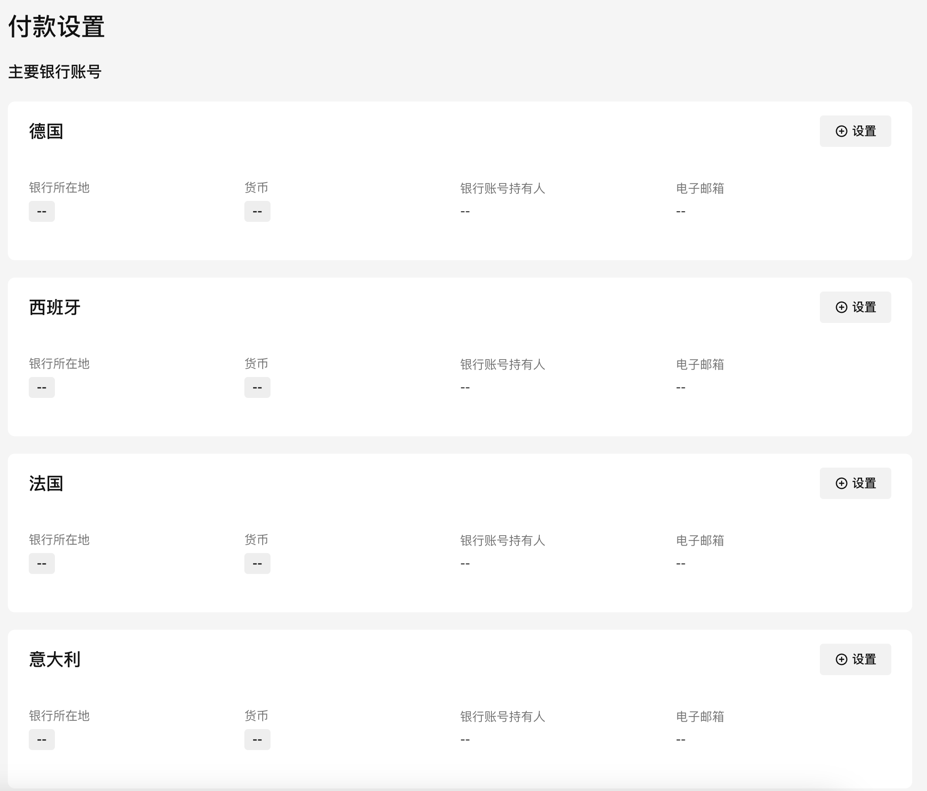The image size is (927, 791).
Task: Click the 银行所在地 value badge under 德国
Action: (x=42, y=211)
